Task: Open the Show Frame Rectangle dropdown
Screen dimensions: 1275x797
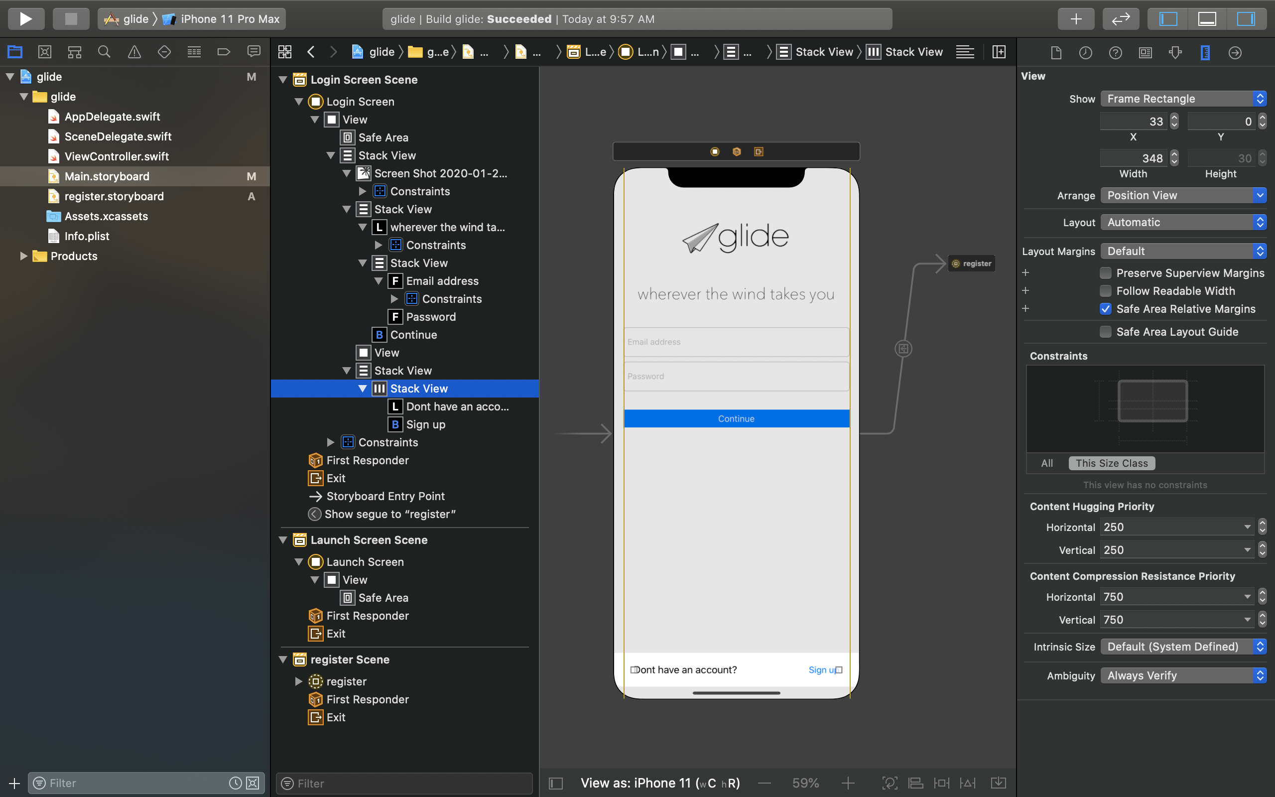Action: click(1183, 99)
